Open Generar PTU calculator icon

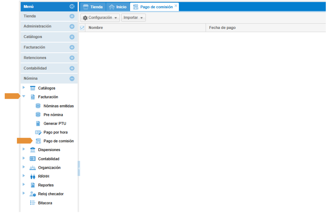38,124
